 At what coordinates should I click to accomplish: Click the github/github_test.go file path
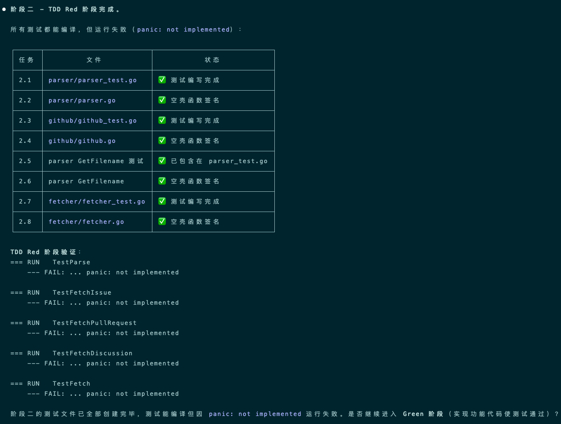tap(92, 121)
